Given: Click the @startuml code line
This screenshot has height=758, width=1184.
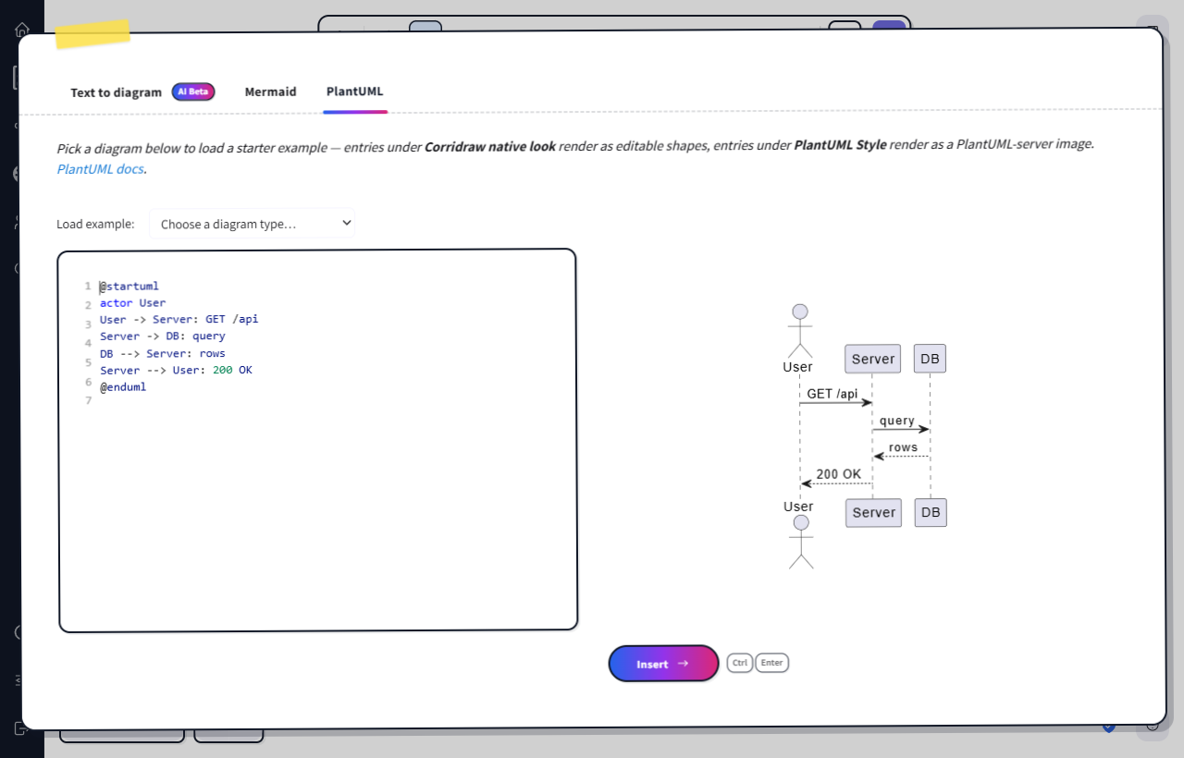Looking at the screenshot, I should click(129, 287).
